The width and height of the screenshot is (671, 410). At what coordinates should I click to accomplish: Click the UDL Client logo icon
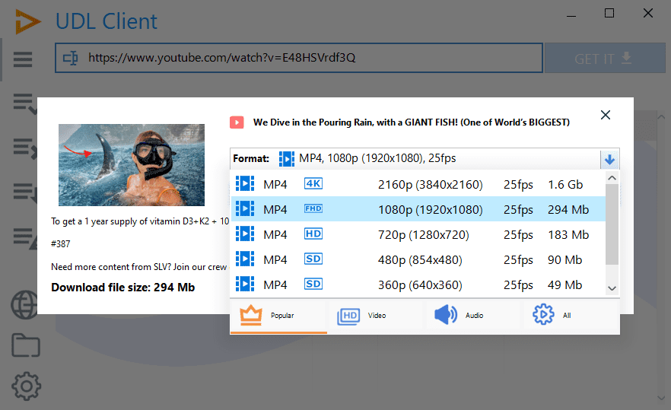click(28, 21)
